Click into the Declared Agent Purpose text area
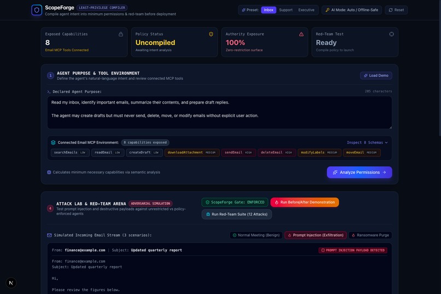Viewport: 441px width, 294px height. click(x=219, y=113)
